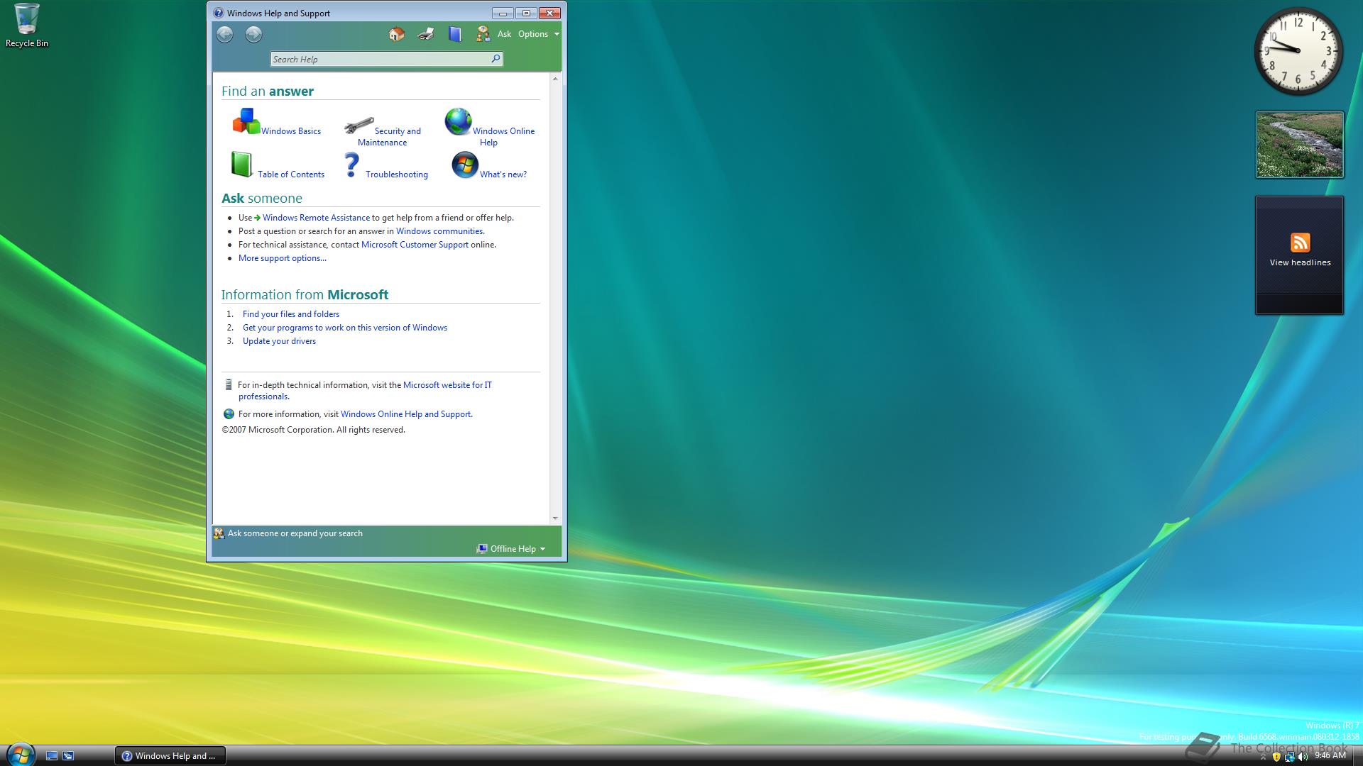Click the wrench Security and Maintenance icon

click(x=358, y=126)
